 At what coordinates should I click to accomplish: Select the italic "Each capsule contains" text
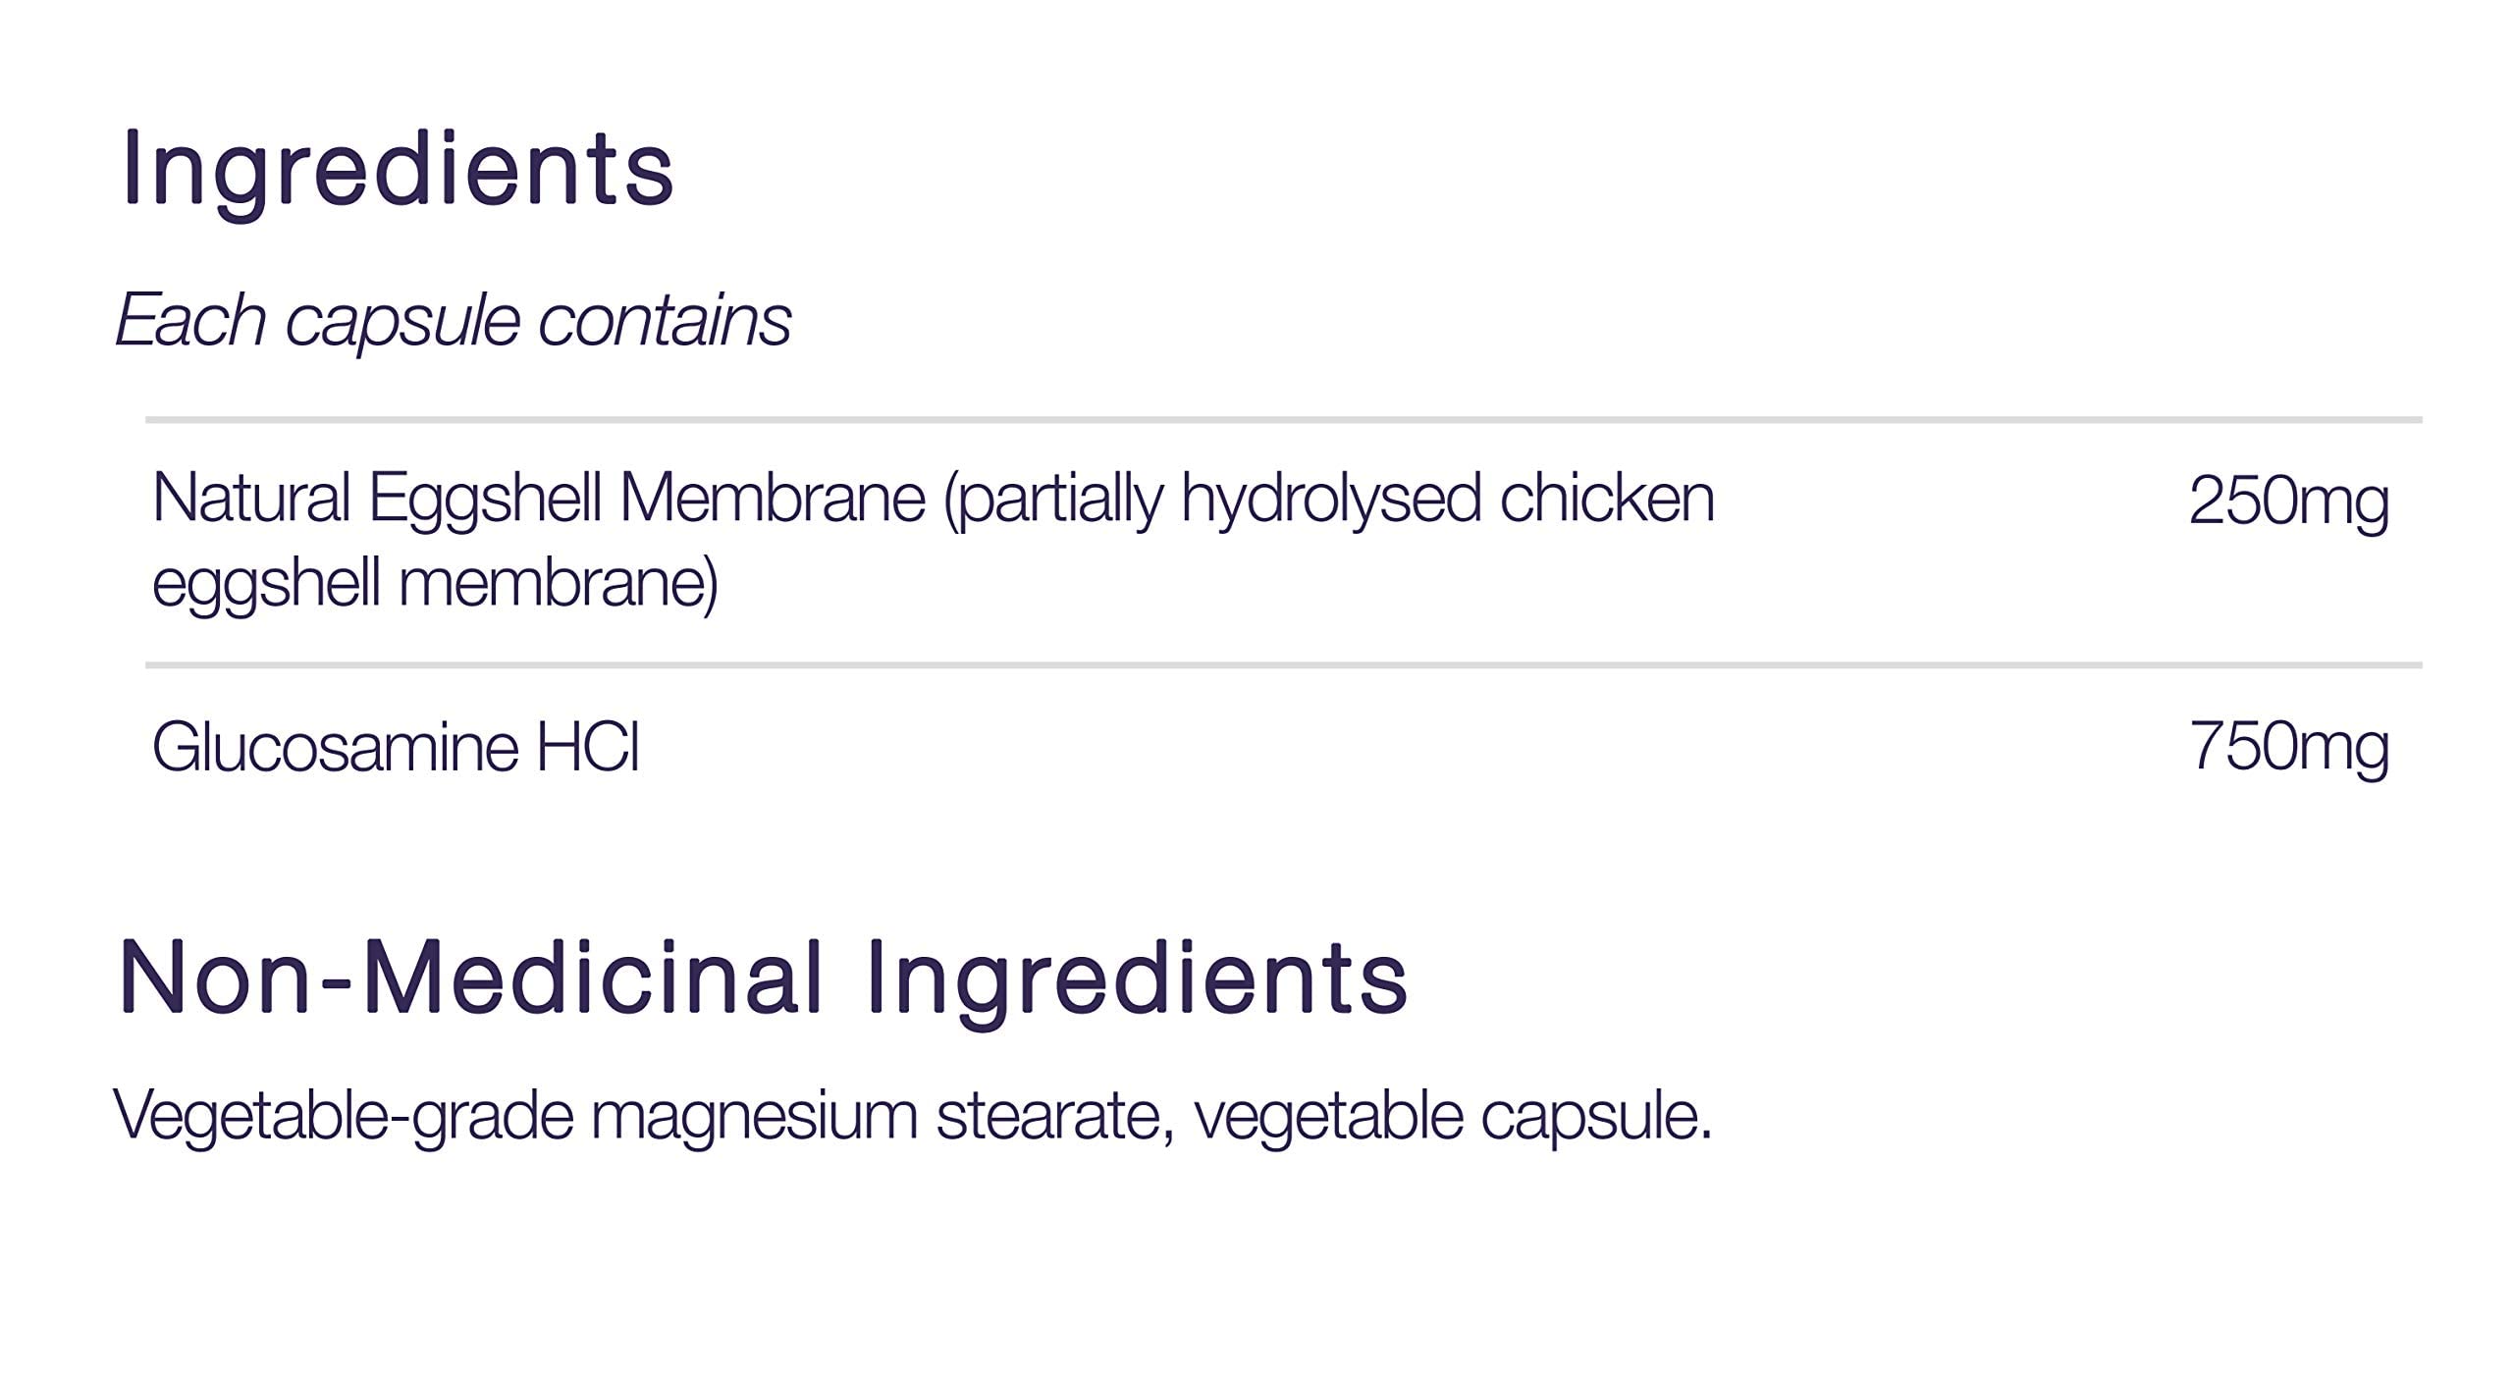click(453, 320)
